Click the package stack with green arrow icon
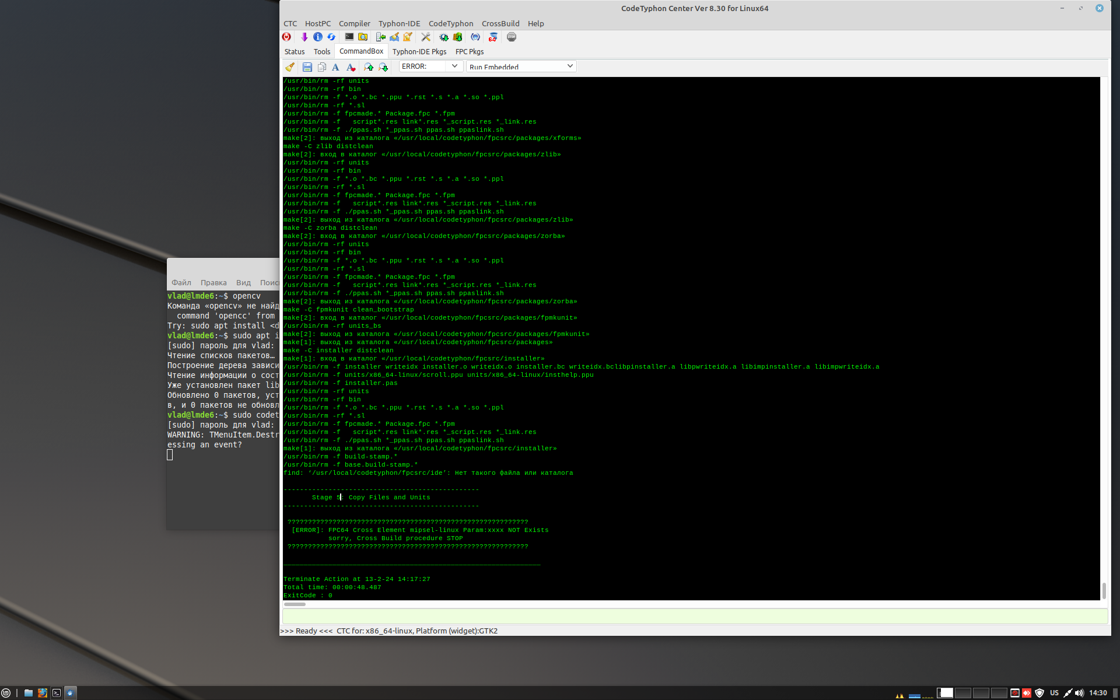This screenshot has height=700, width=1120. 457,37
